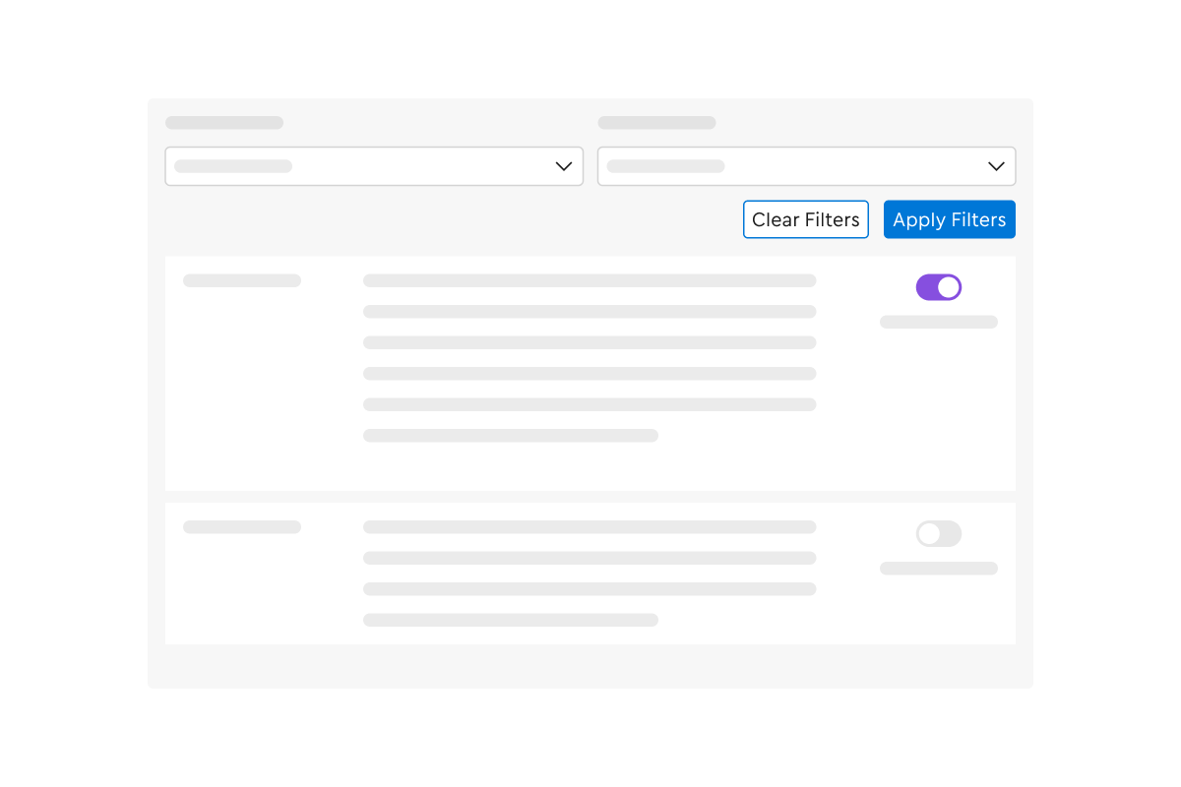Turn off the purple enabled toggle
The height and width of the screenshot is (787, 1181).
click(939, 287)
